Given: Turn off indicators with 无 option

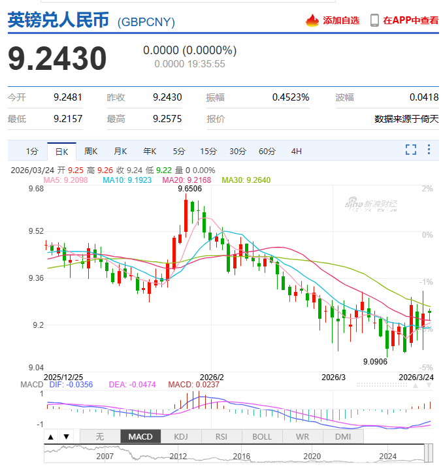Looking at the screenshot, I should pyautogui.click(x=100, y=436).
